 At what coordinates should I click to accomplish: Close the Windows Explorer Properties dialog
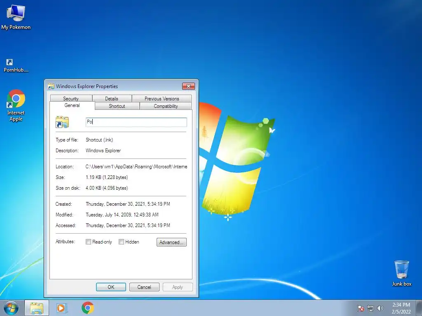coord(188,86)
